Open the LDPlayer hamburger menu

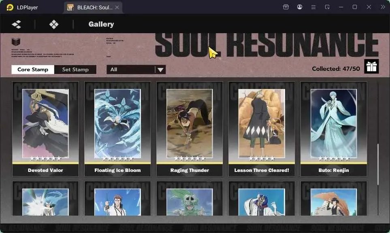(x=313, y=7)
